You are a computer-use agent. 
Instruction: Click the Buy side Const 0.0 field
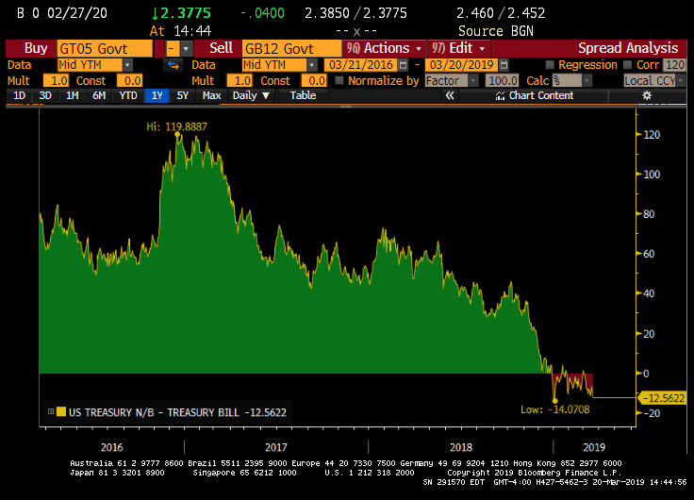coord(129,80)
